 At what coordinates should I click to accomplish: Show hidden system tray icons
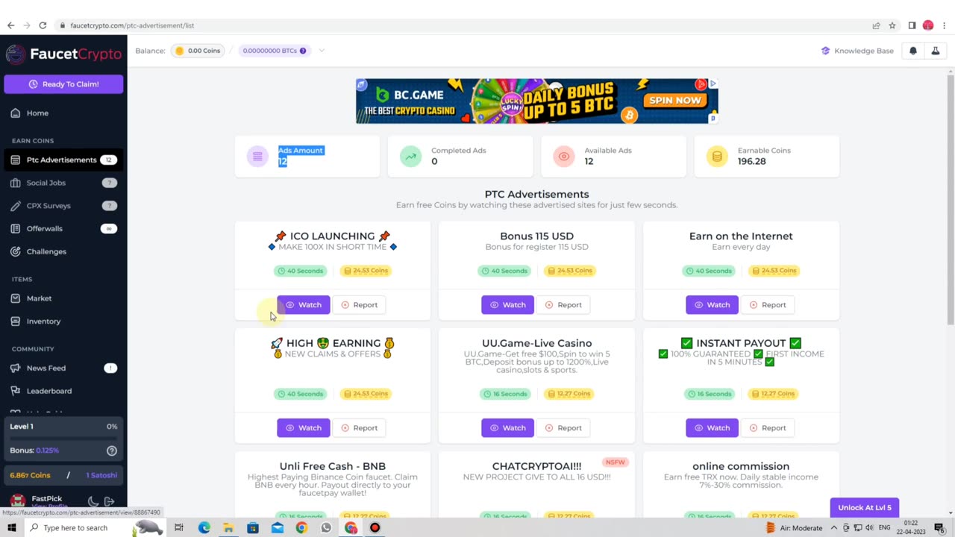click(x=834, y=528)
